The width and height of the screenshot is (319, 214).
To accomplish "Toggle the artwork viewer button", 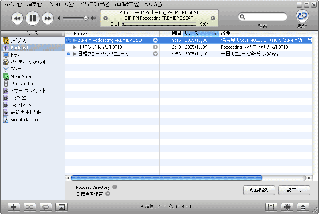I will 61,207.
